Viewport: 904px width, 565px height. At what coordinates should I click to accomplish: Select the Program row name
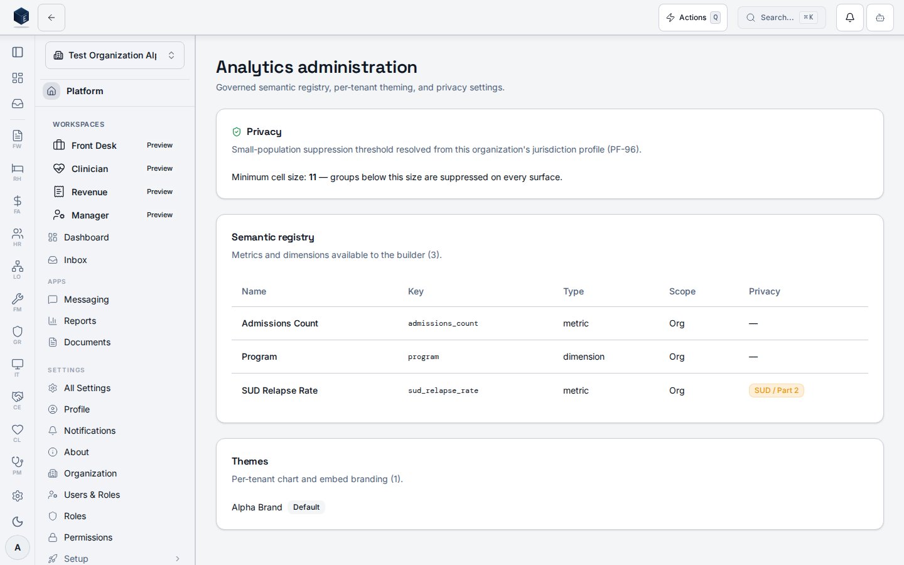pyautogui.click(x=259, y=357)
